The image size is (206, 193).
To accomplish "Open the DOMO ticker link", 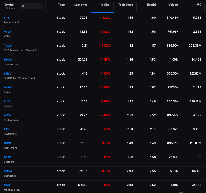I will tap(8, 87).
